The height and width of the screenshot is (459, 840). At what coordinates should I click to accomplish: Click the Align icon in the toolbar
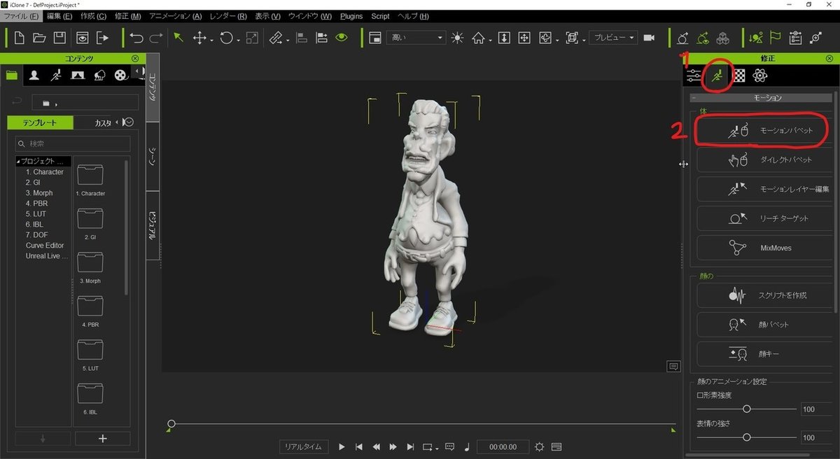(x=302, y=38)
